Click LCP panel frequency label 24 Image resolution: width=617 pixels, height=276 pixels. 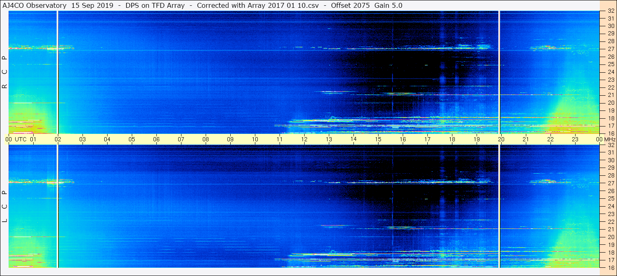(610, 206)
